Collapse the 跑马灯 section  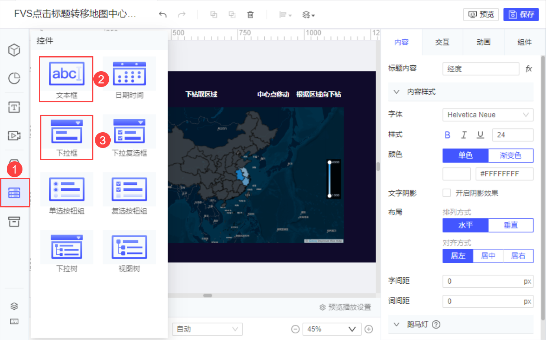pos(396,325)
